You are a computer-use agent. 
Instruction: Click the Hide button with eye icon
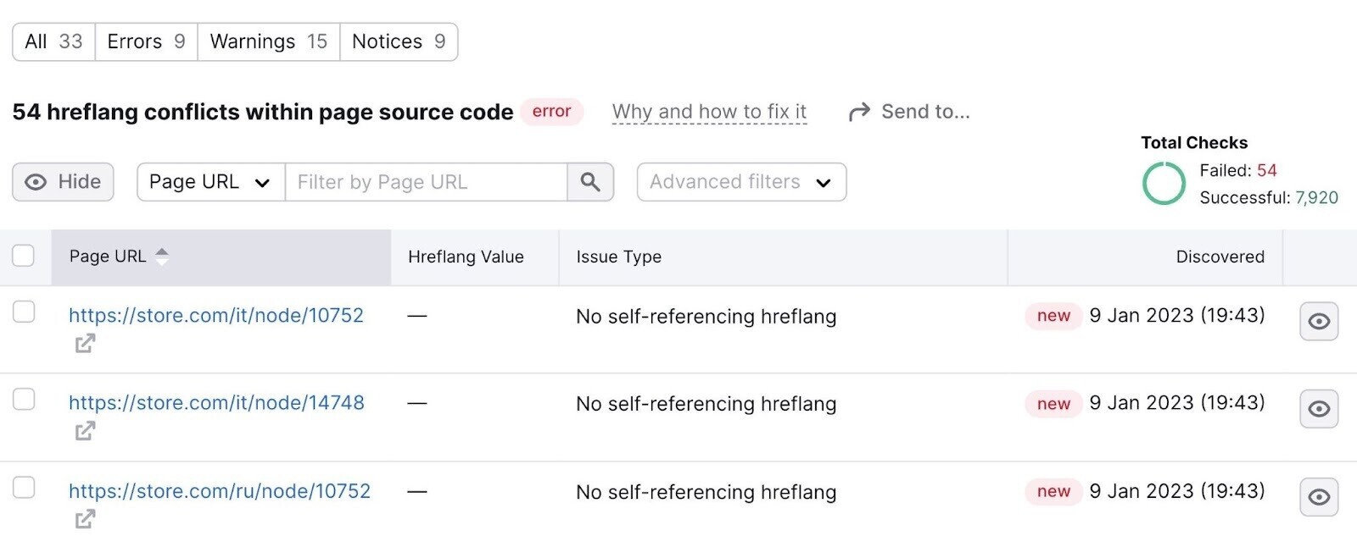coord(63,182)
